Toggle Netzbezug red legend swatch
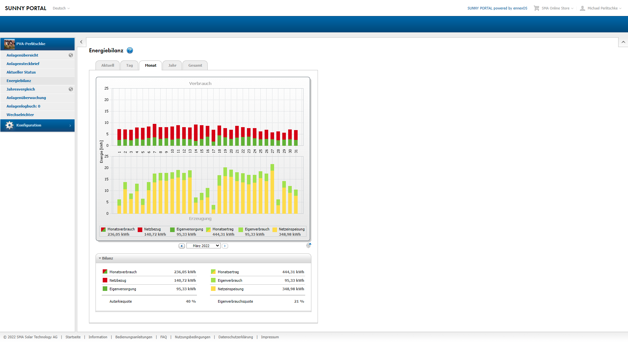 [x=140, y=229]
